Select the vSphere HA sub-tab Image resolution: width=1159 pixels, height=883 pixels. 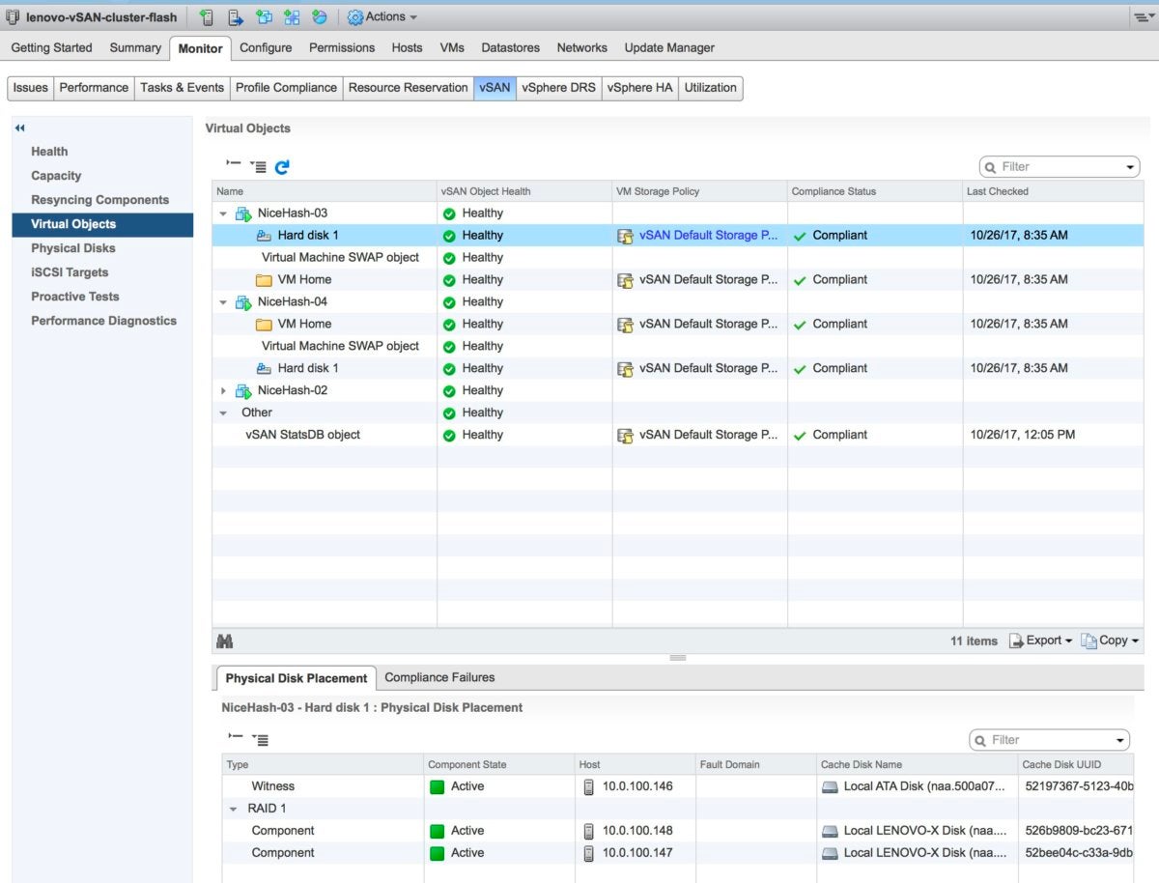(639, 87)
